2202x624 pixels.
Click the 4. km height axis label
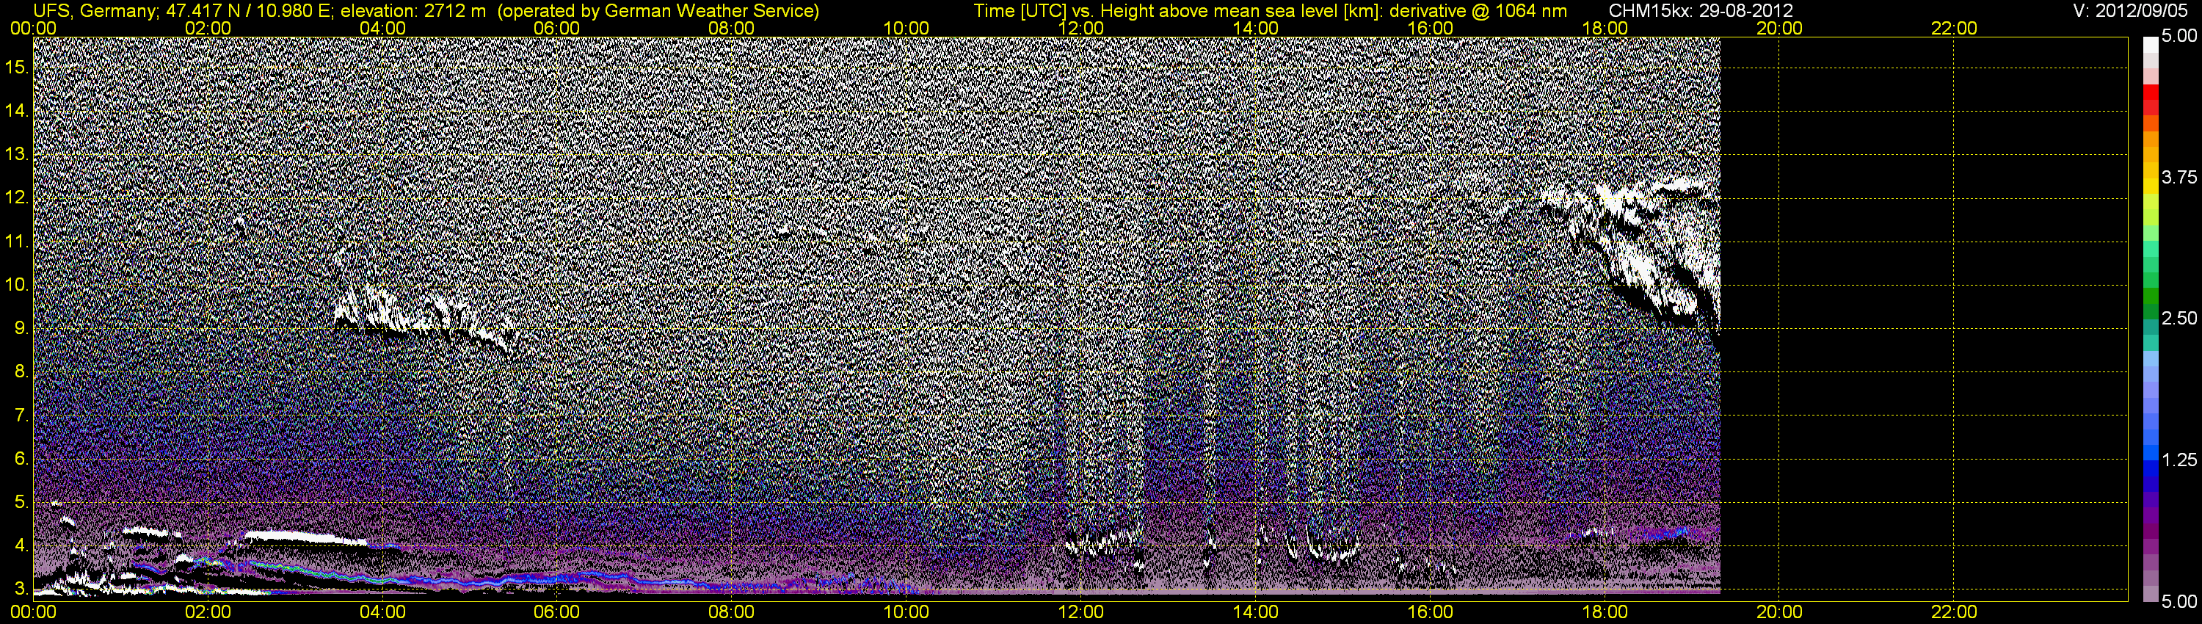[21, 545]
